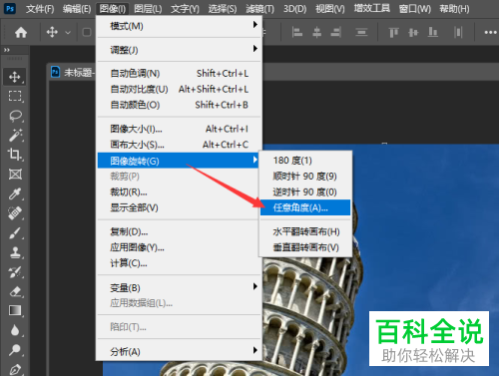Select the Pen tool
499x376 pixels.
[x=15, y=369]
